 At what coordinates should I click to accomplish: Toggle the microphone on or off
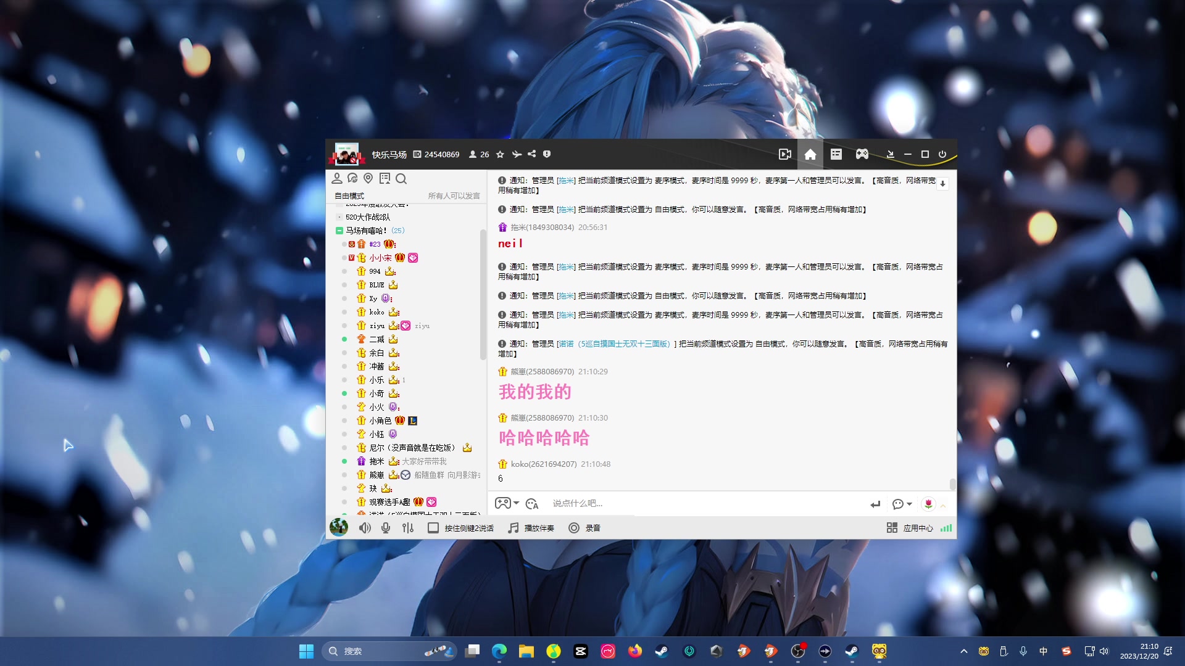(385, 528)
